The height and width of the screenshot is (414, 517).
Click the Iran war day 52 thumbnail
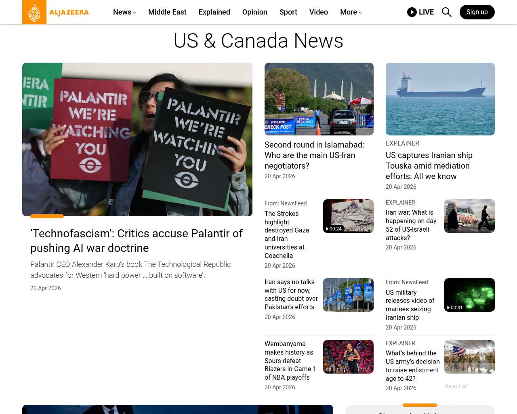[469, 216]
